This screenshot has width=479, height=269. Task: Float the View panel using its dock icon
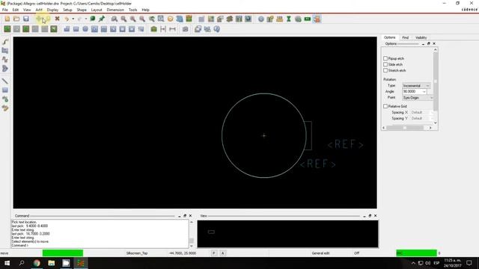pos(370,216)
